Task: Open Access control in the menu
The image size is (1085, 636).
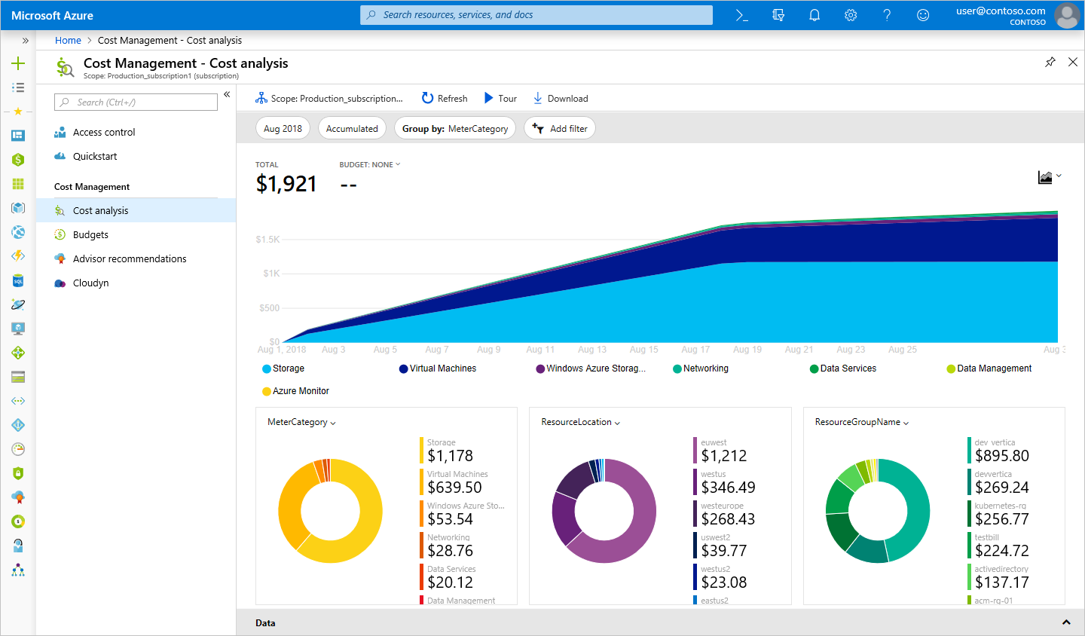Action: pyautogui.click(x=104, y=132)
